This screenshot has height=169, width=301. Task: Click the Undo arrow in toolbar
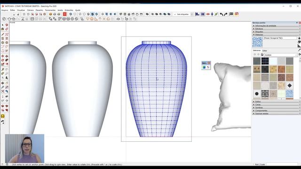coord(222,14)
